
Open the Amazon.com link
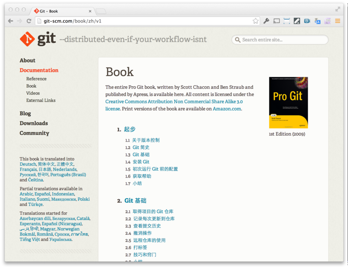pos(227,109)
